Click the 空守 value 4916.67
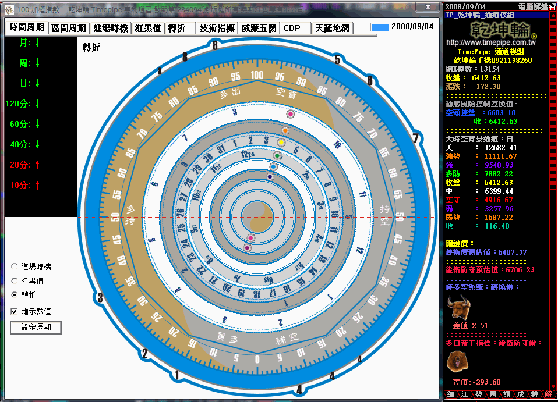Screen dimensions: 558x402 pos(499,200)
